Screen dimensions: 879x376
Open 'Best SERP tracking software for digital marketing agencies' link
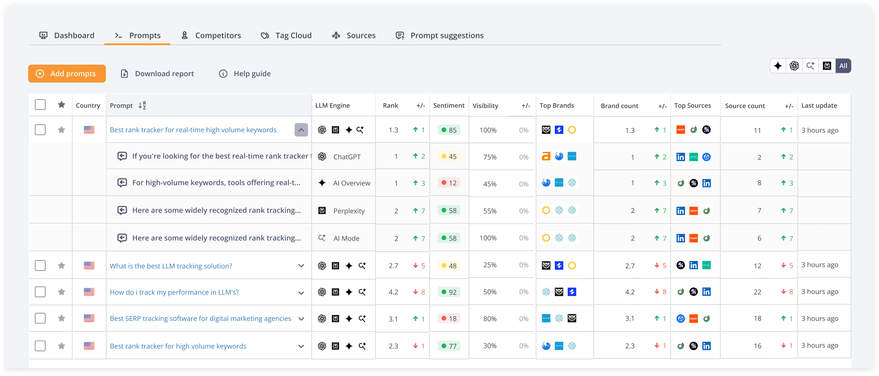[x=201, y=318]
